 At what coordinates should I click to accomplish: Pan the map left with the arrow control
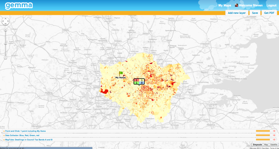[x=3, y=21]
